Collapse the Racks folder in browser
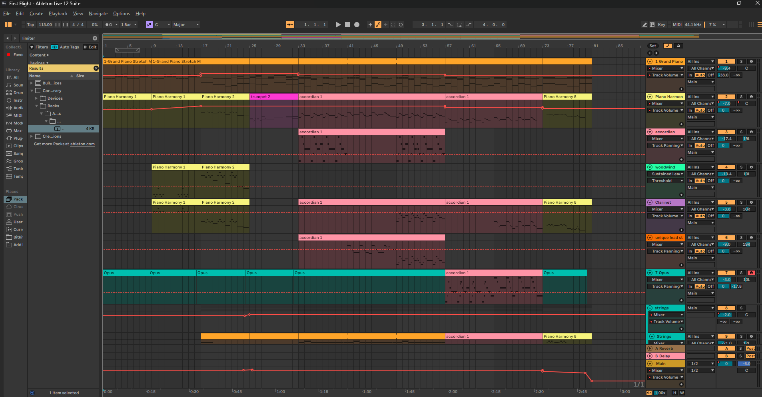Image resolution: width=762 pixels, height=397 pixels. 36,106
